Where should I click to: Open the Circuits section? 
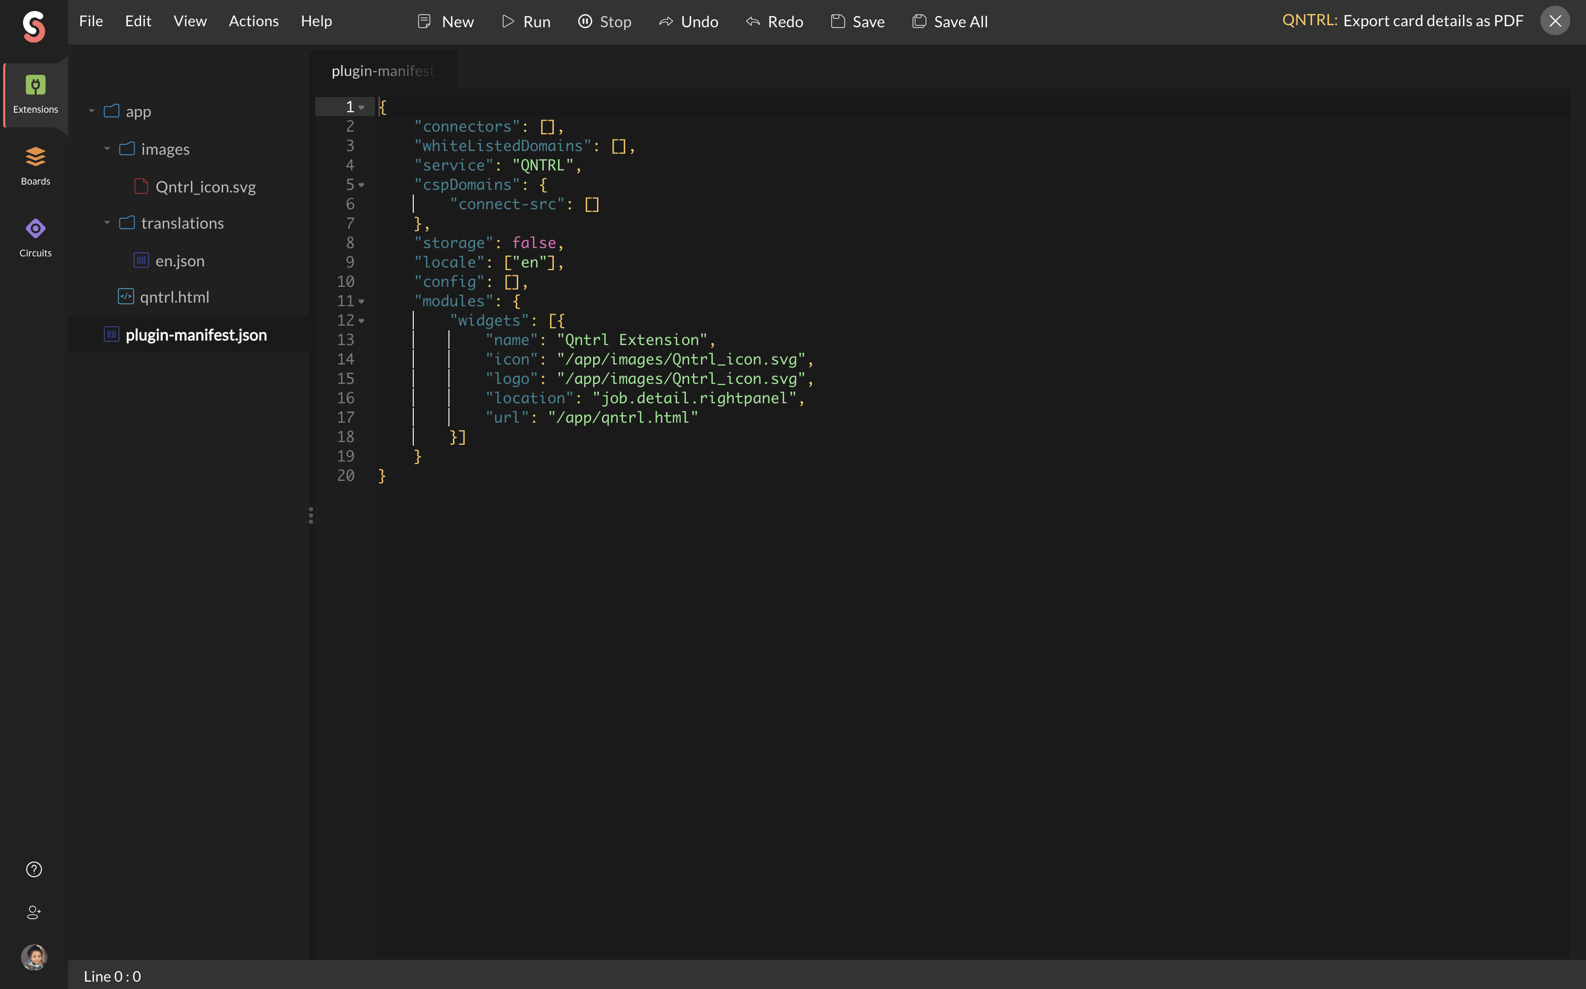[x=35, y=238]
